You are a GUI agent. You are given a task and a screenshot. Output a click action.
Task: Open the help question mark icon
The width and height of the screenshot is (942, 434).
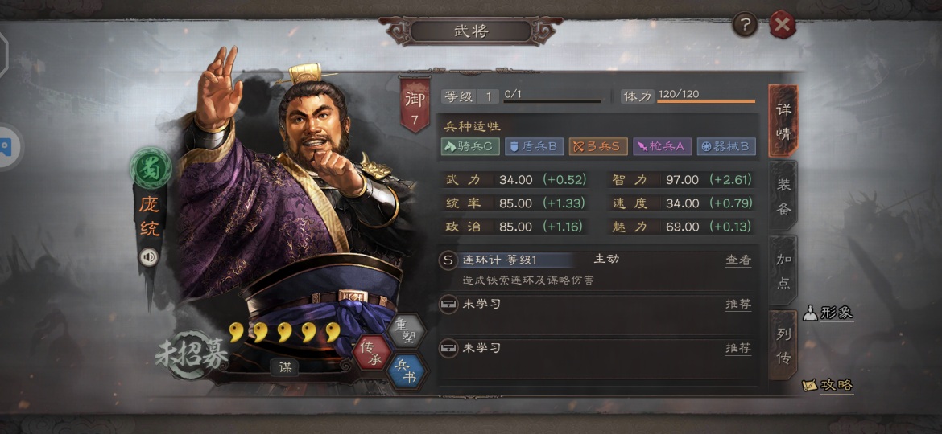[x=745, y=25]
